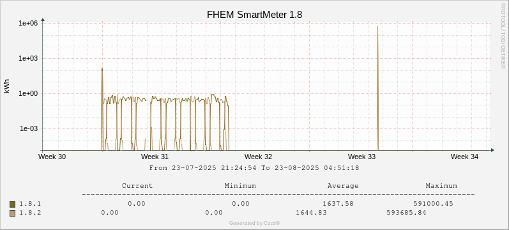Select the 'Week 32' x-axis label

click(x=258, y=157)
